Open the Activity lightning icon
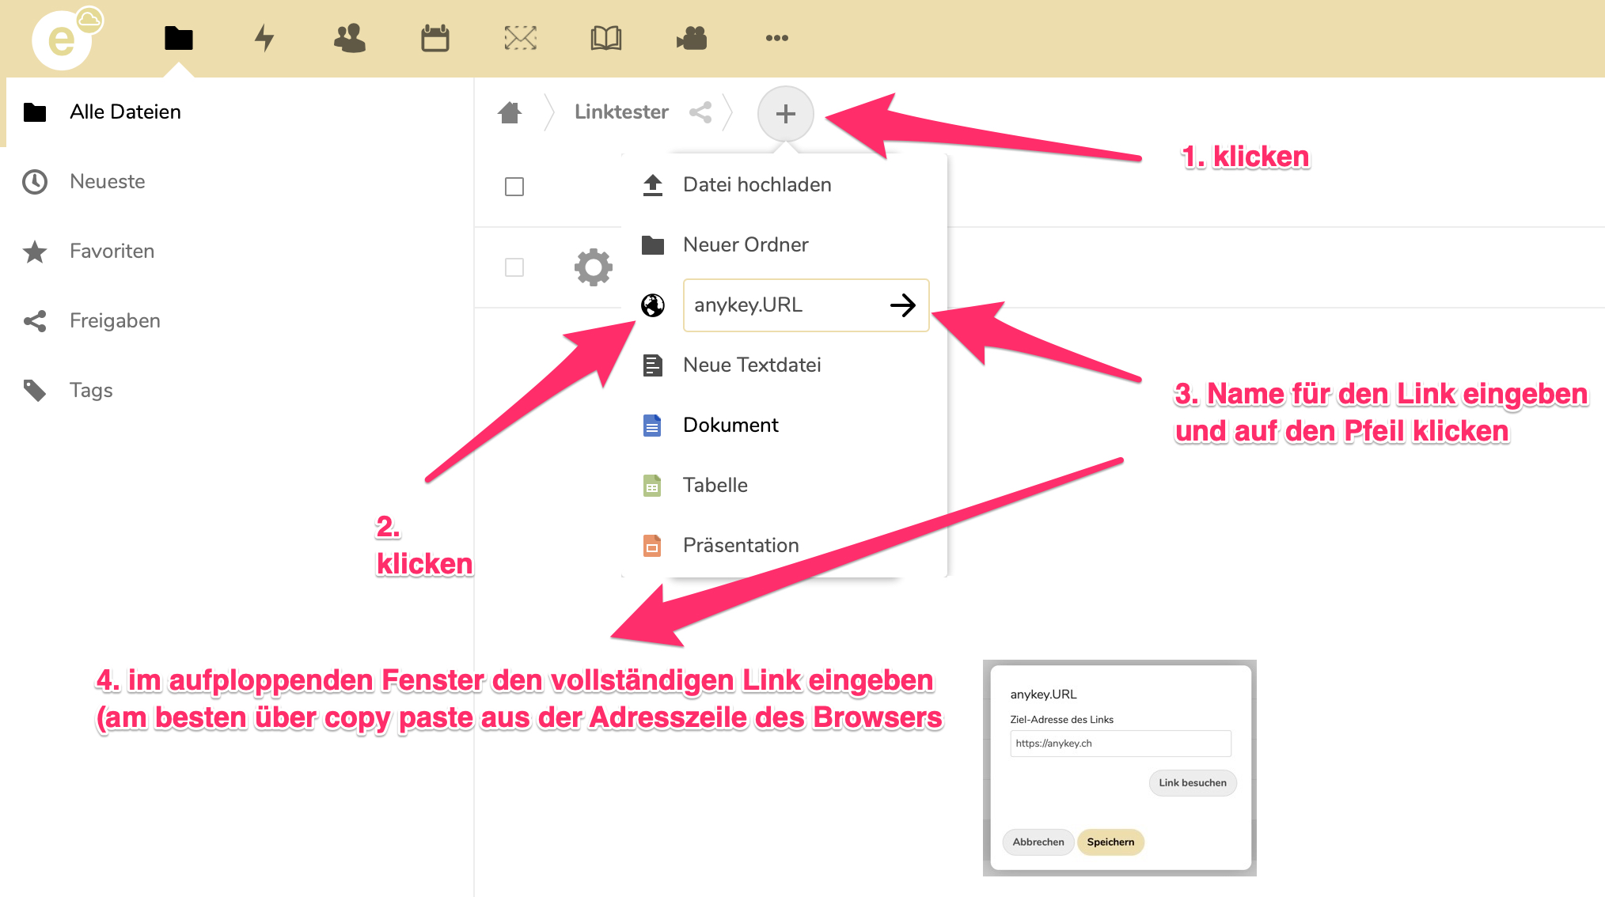Screen dimensions: 1605x897 point(264,36)
